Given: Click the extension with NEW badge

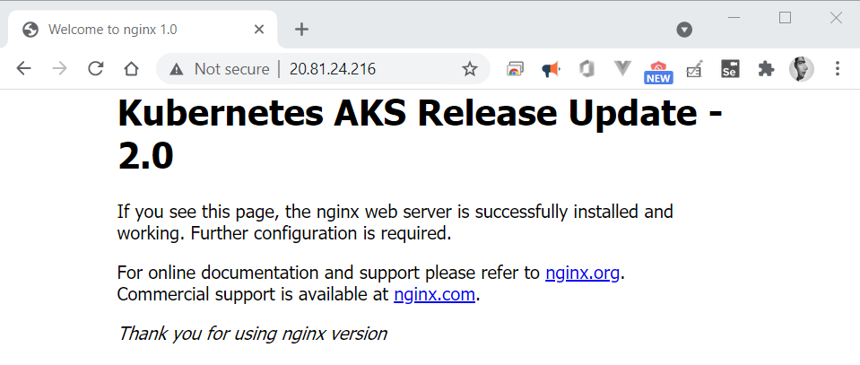Looking at the screenshot, I should (658, 70).
